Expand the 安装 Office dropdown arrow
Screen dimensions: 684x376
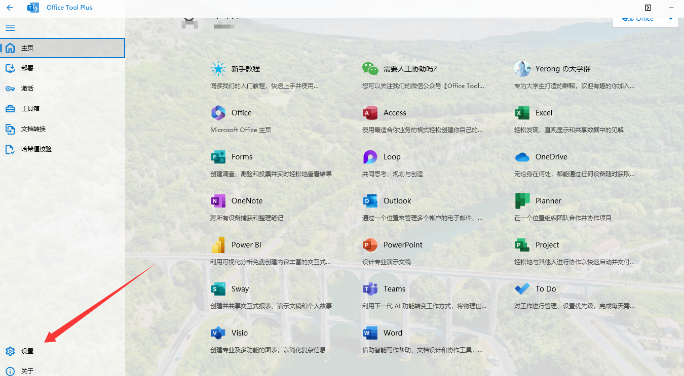point(670,19)
